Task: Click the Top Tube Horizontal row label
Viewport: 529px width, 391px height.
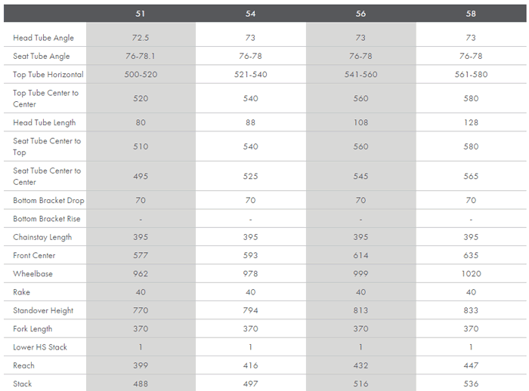Action: coord(48,75)
